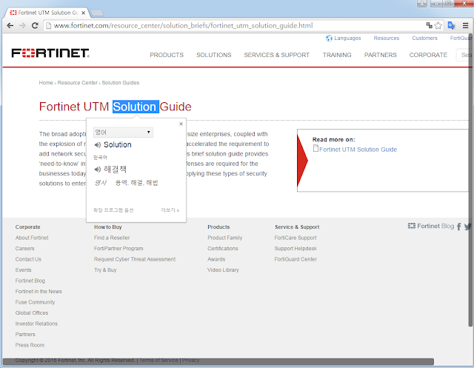
Task: Play pronunciation of 해결책
Action: point(97,170)
